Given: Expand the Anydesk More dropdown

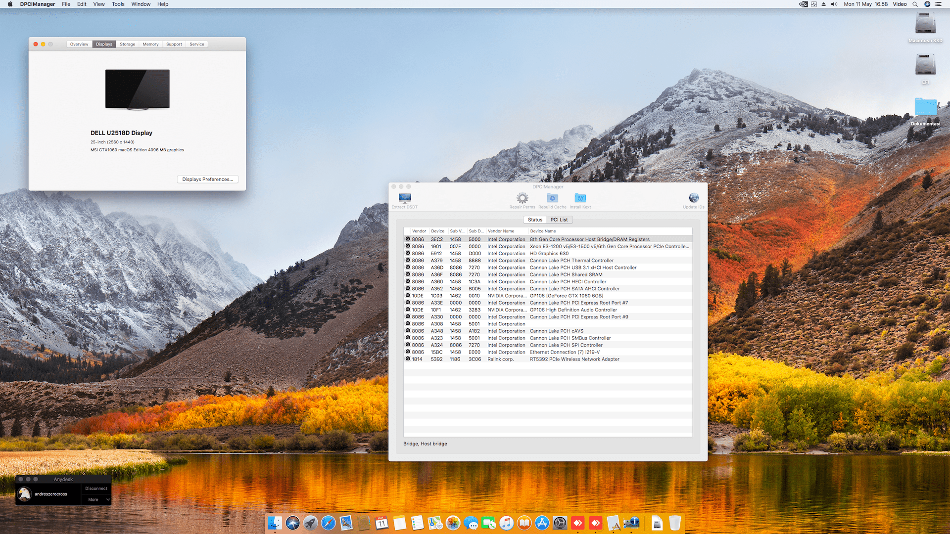Looking at the screenshot, I should click(x=96, y=500).
